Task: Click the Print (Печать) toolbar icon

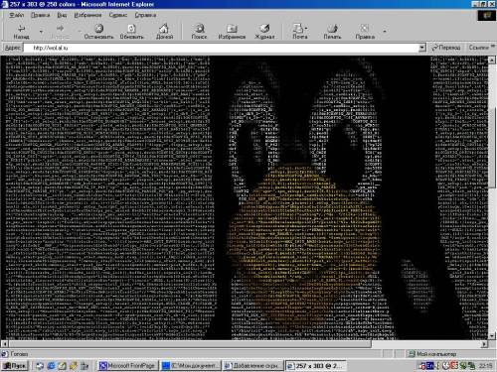Action: tap(332, 29)
